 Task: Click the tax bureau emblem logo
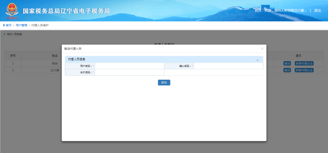coord(12,11)
